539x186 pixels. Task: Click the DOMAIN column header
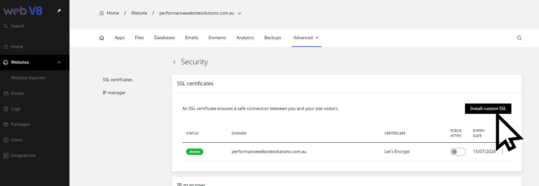pyautogui.click(x=239, y=133)
